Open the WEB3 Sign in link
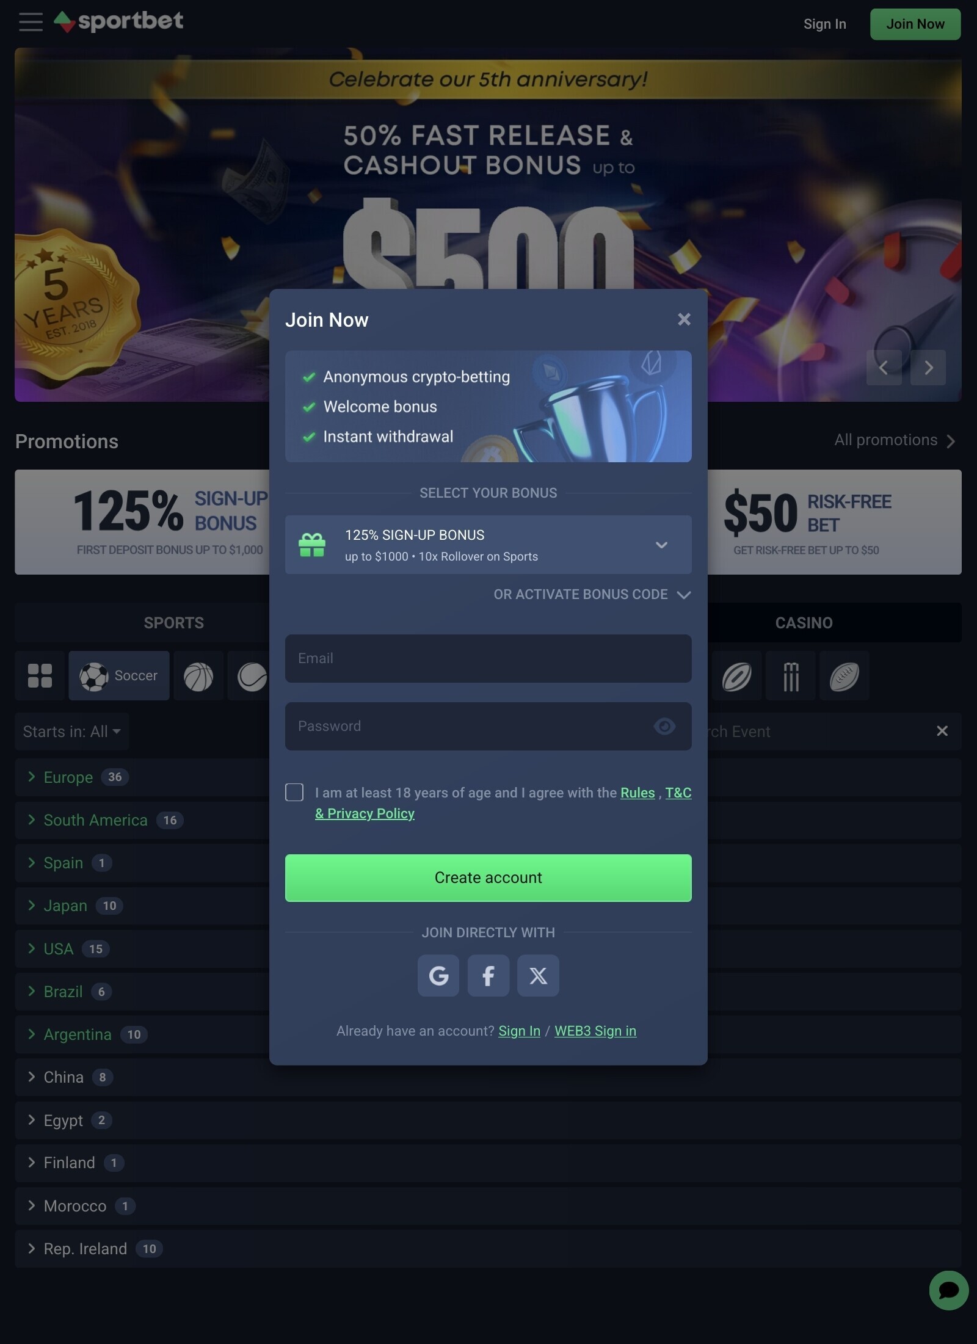The height and width of the screenshot is (1344, 977). point(595,1031)
